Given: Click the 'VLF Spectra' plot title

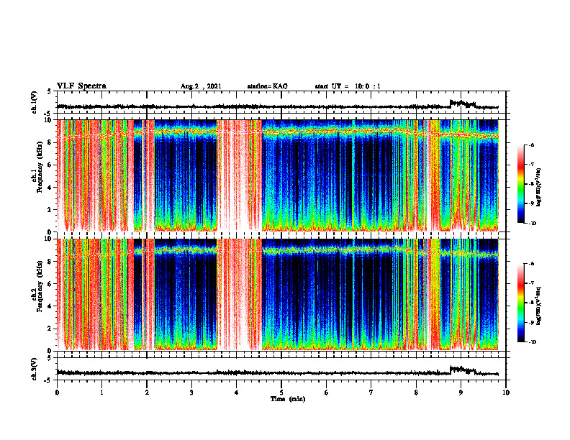Looking at the screenshot, I should [81, 86].
